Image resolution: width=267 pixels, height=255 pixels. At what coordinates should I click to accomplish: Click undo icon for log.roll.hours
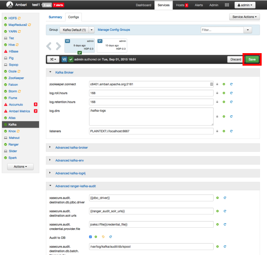tap(231, 93)
